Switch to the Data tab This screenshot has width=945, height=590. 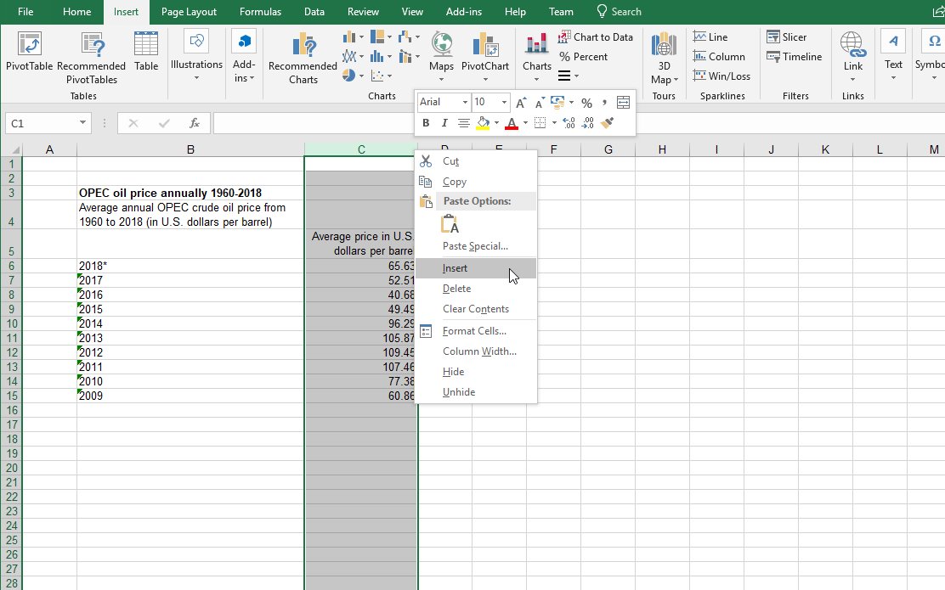point(314,11)
